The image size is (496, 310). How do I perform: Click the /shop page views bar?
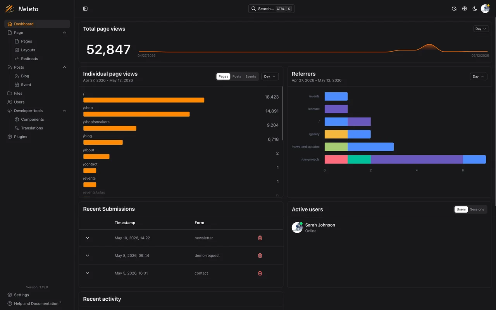136,114
